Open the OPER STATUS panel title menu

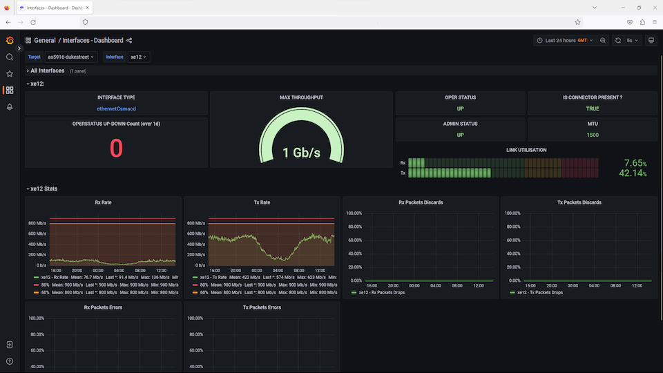tap(460, 97)
